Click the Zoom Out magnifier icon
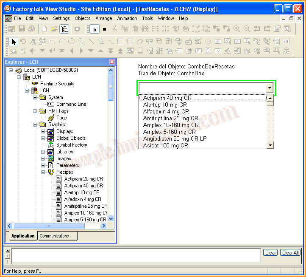The width and height of the screenshot is (306, 277). coord(247,29)
